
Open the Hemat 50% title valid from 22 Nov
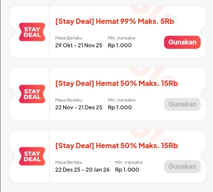(x=117, y=84)
